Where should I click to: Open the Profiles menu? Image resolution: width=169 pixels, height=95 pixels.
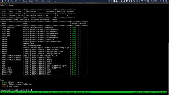[x=37, y=1]
